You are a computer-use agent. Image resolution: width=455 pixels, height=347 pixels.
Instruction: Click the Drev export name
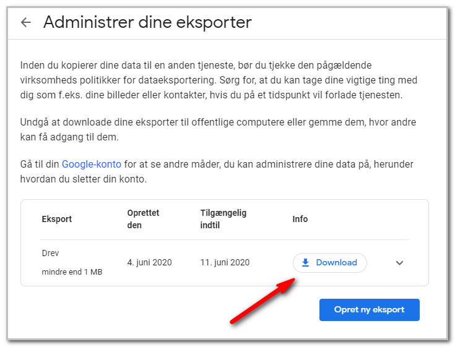point(50,253)
